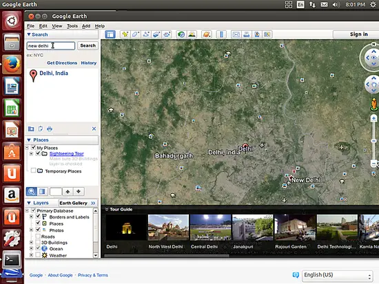Open the historical imagery clock icon

[x=181, y=34]
